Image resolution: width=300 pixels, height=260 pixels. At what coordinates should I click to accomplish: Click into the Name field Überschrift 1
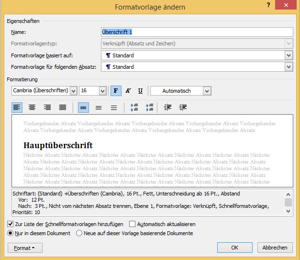tap(197, 32)
